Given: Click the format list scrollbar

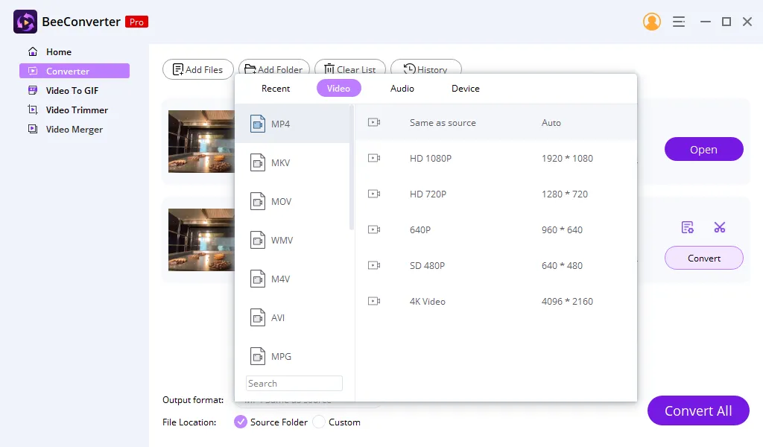Looking at the screenshot, I should pyautogui.click(x=352, y=168).
